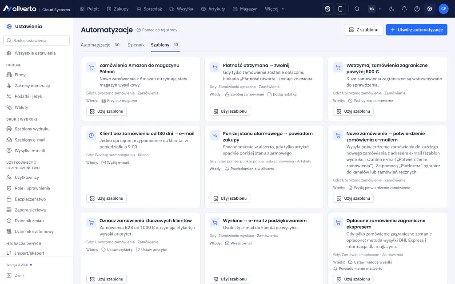The image size is (455, 284).
Task: Click cart icon of Zamówienia Amazon card
Action: pyautogui.click(x=92, y=67)
